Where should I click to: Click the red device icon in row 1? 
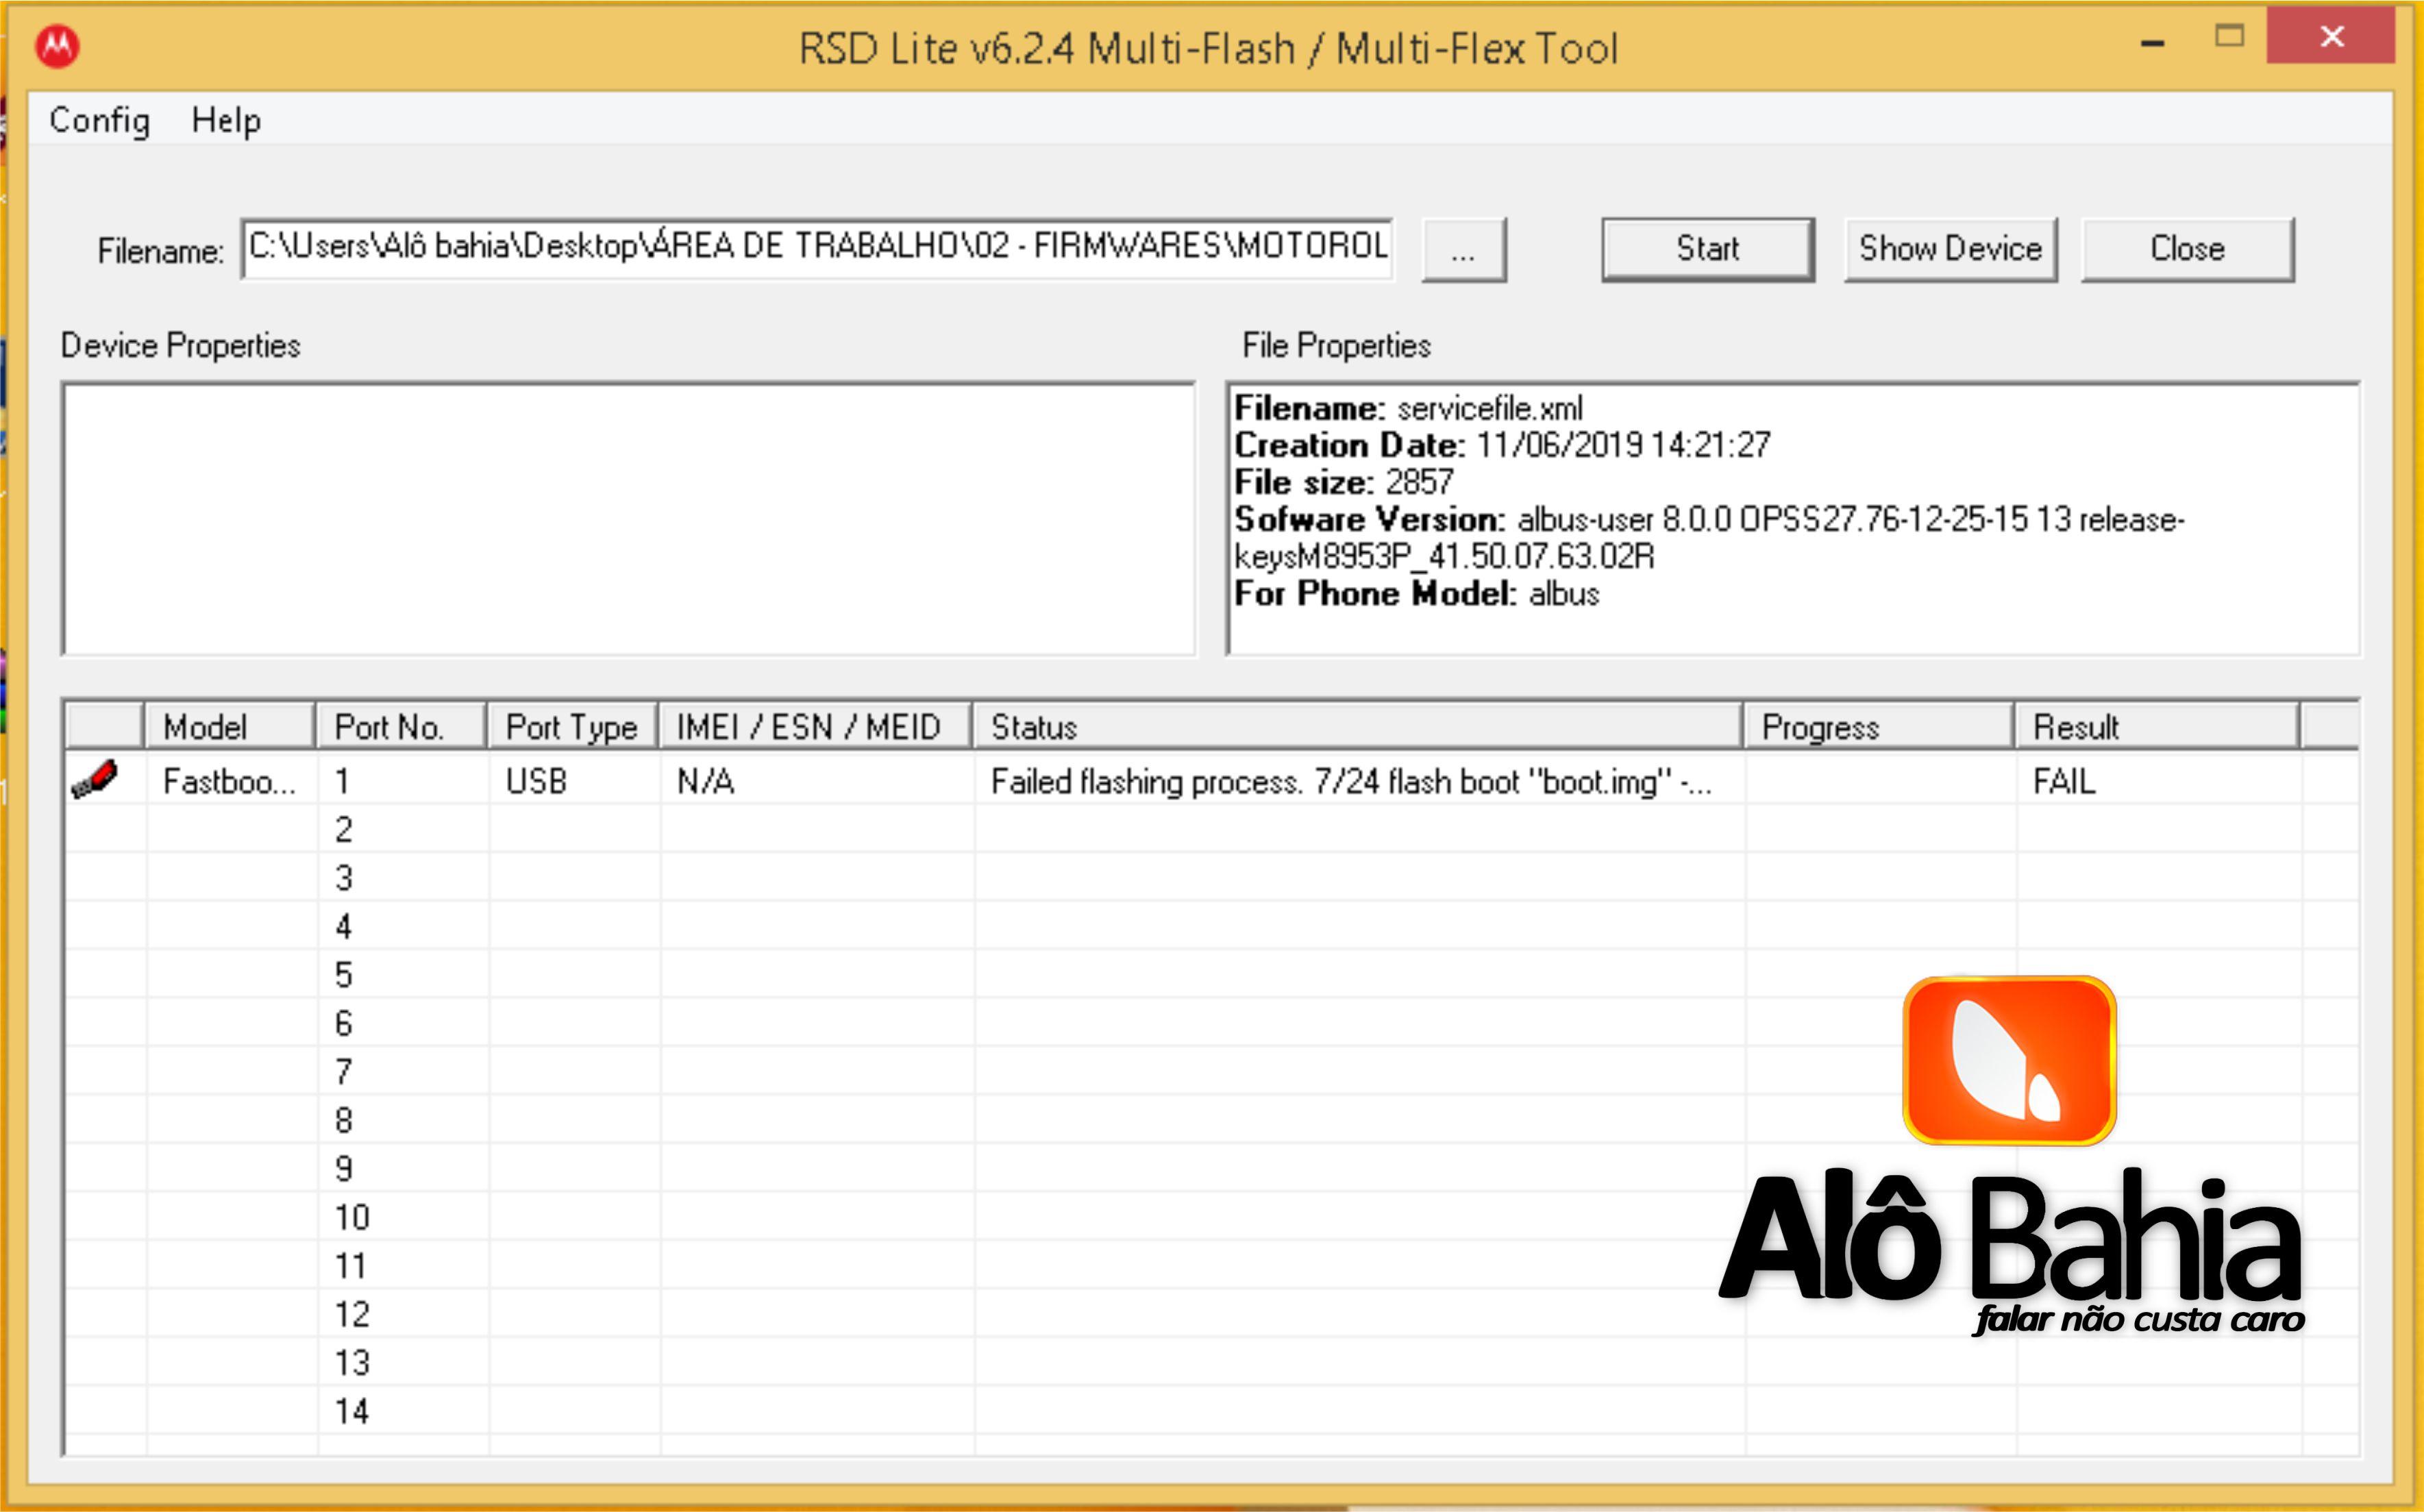click(95, 779)
